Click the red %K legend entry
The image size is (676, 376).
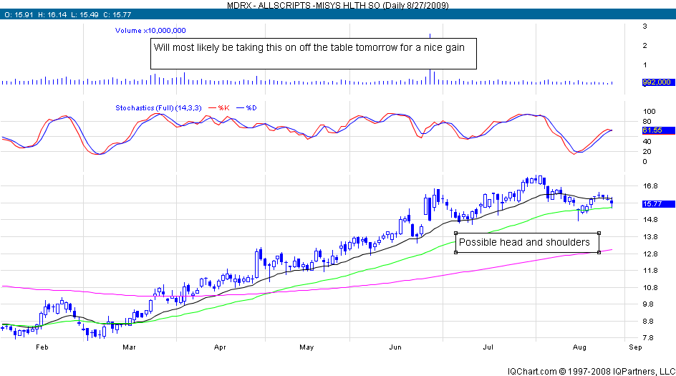pos(219,108)
